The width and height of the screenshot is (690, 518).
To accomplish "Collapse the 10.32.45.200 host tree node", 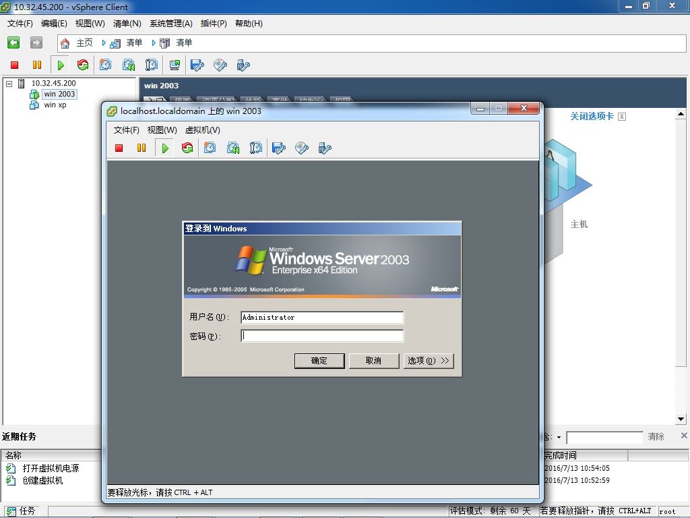I will tap(9, 83).
